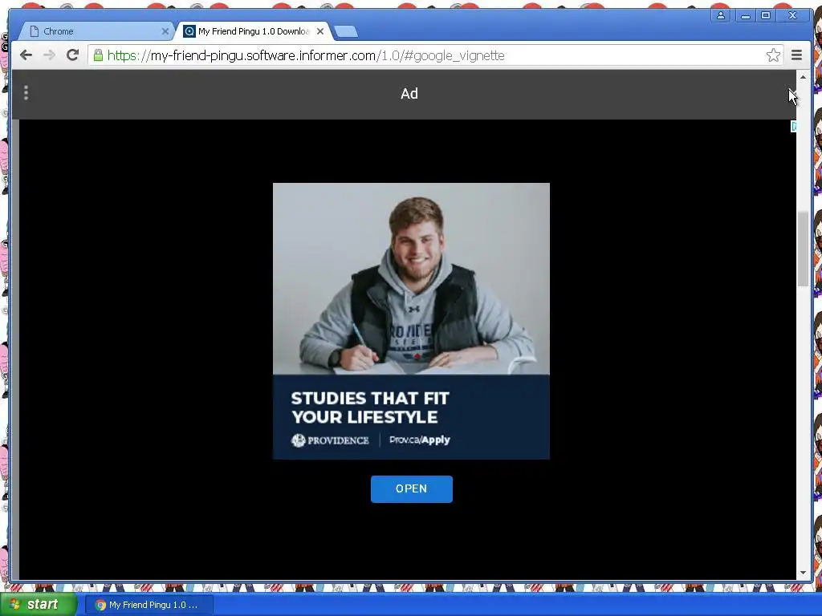Open the Chrome user profile button

click(721, 15)
